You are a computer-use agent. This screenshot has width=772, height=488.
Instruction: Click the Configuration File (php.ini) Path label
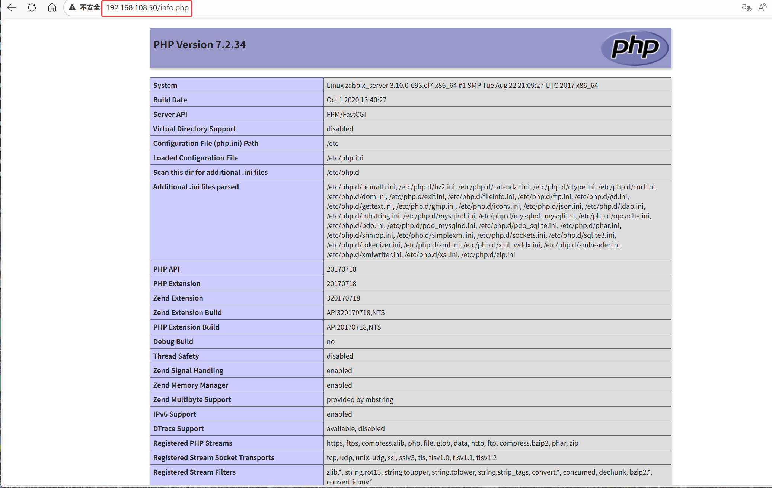tap(206, 143)
